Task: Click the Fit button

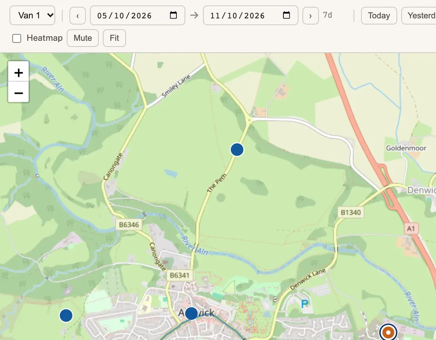Action: click(x=114, y=38)
